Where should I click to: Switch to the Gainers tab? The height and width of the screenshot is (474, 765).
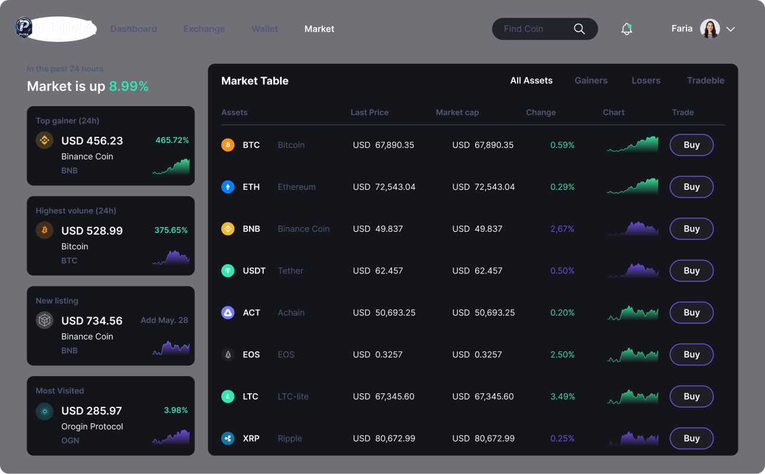(x=591, y=81)
